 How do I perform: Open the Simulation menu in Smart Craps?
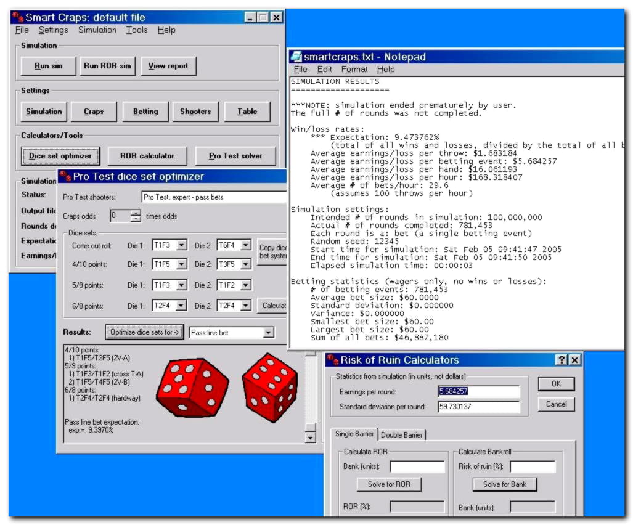pyautogui.click(x=97, y=30)
